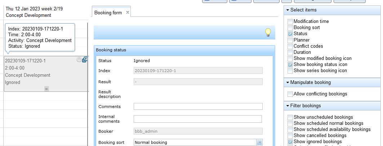Uncheck the Status checkbox
The width and height of the screenshot is (383, 146).
[x=290, y=34]
